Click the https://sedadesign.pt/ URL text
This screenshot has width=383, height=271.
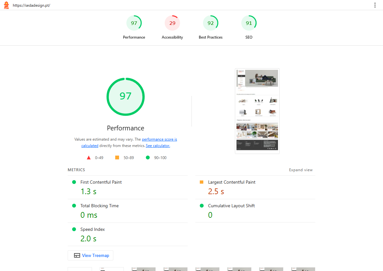coord(31,5)
